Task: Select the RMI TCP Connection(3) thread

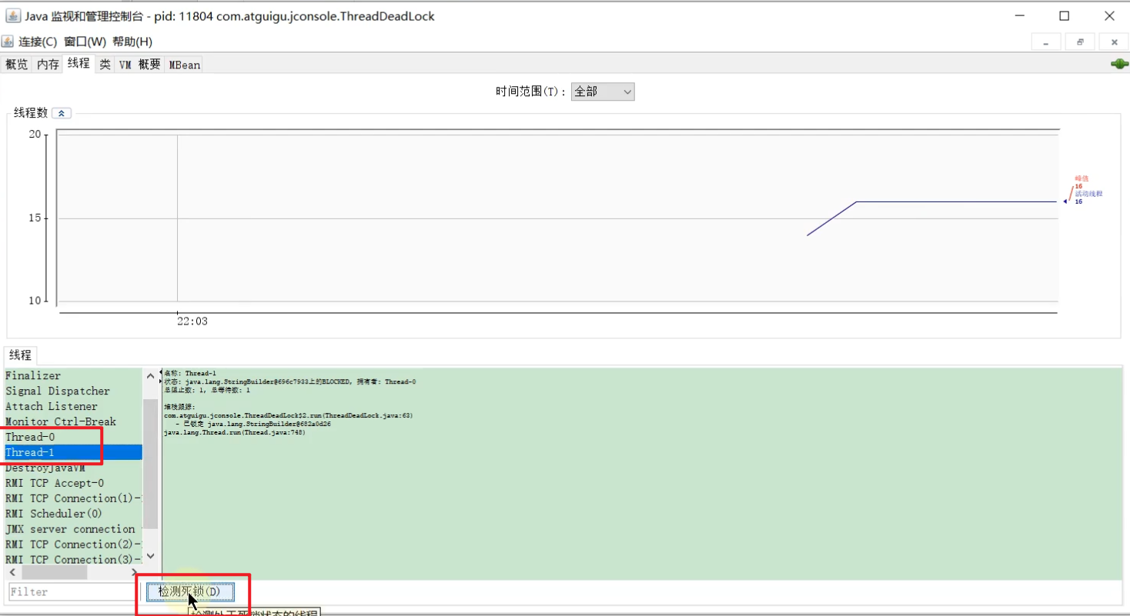Action: click(x=73, y=559)
